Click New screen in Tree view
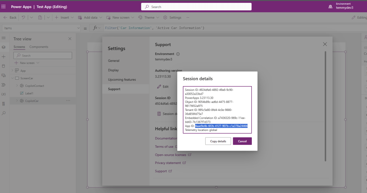Image resolution: width=367 pixels, height=193 pixels. pos(27,63)
